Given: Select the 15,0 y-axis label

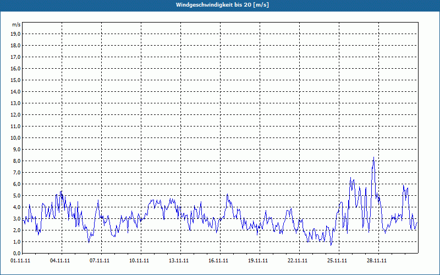Looking at the screenshot, I should click(15, 80).
